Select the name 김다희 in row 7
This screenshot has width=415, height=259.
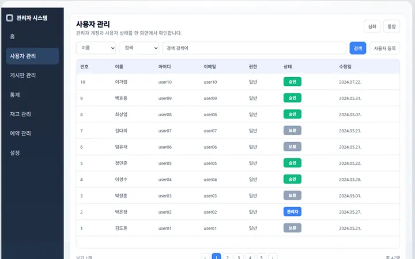tap(121, 131)
